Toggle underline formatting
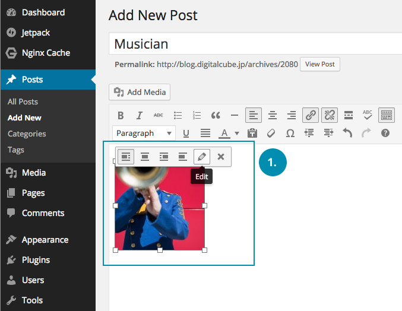Screen dimensions: 402x311 click(186, 133)
